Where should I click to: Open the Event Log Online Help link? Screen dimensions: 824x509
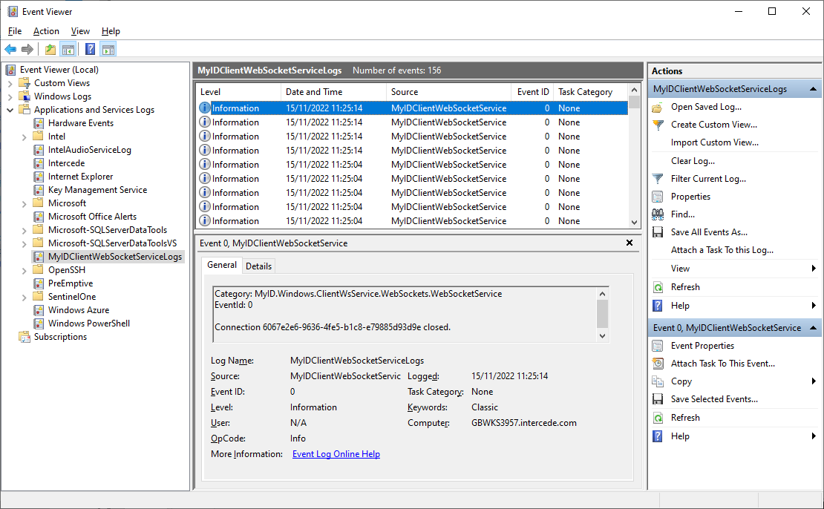pyautogui.click(x=336, y=454)
